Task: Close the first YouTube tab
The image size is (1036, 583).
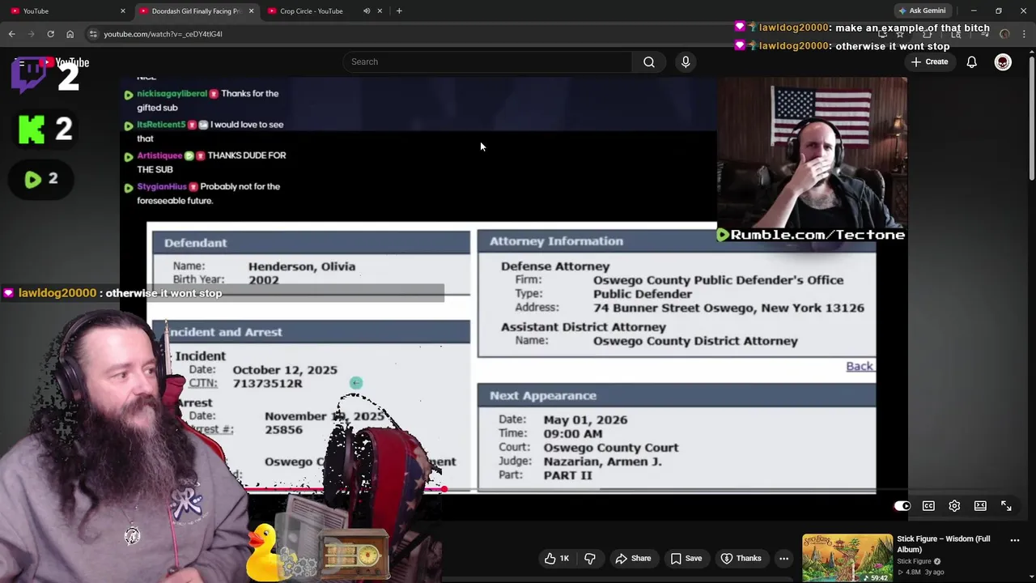Action: [x=123, y=11]
